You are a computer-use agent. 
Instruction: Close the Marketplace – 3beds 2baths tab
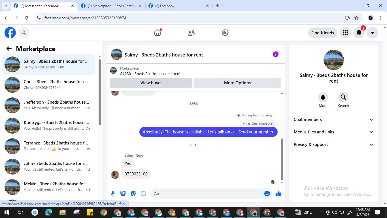coord(140,6)
